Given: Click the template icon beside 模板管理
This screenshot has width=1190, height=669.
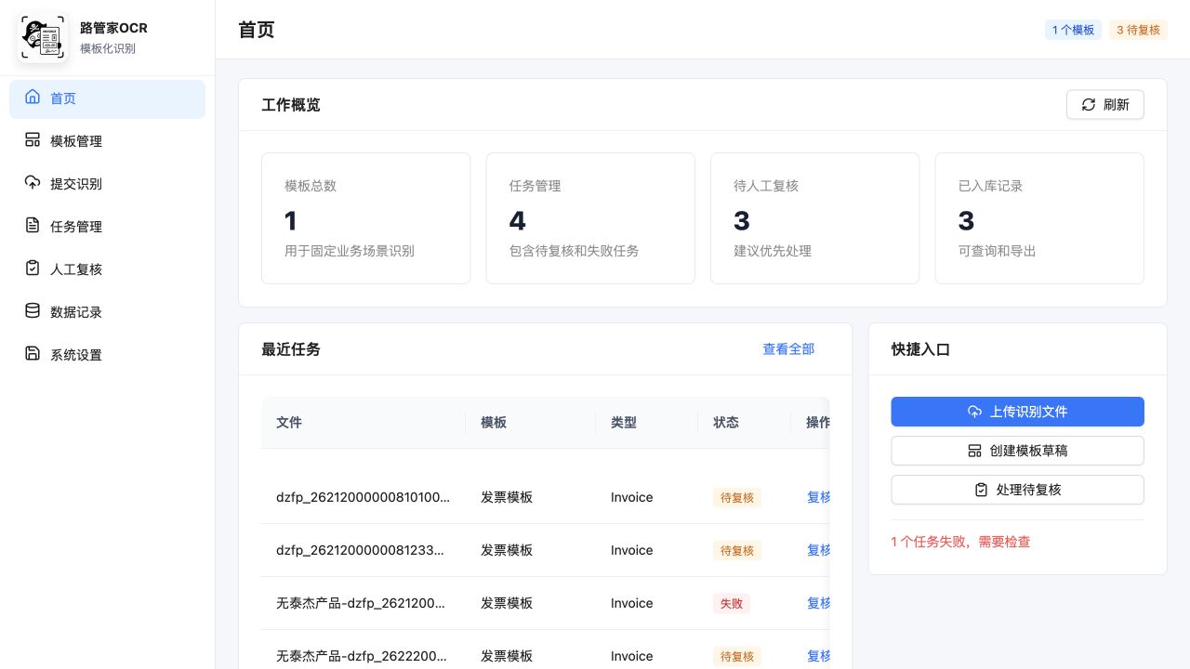Looking at the screenshot, I should coord(33,140).
